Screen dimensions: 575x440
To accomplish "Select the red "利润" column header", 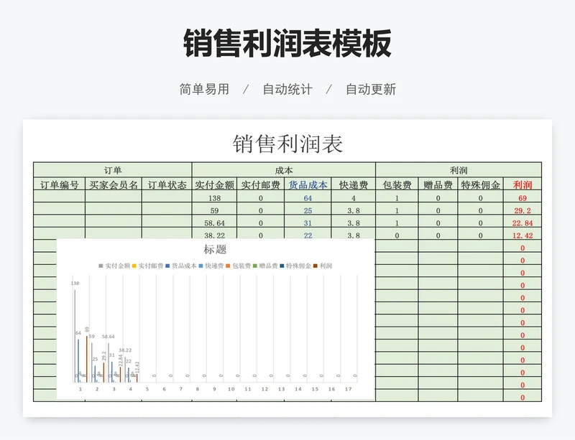I will tap(523, 184).
